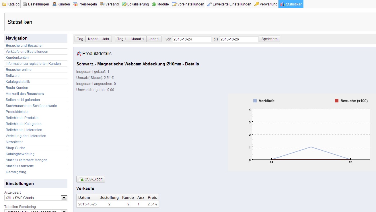The height and width of the screenshot is (212, 376).
Task: Click the Verwaltung key icon
Action: pyautogui.click(x=257, y=4)
